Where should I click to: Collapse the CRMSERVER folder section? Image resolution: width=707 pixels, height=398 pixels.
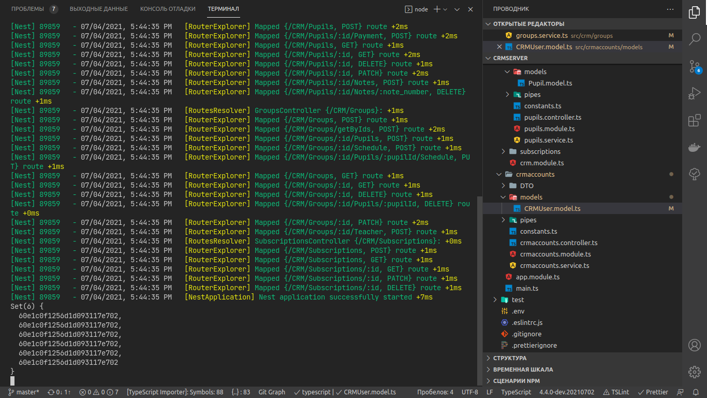click(x=582, y=58)
